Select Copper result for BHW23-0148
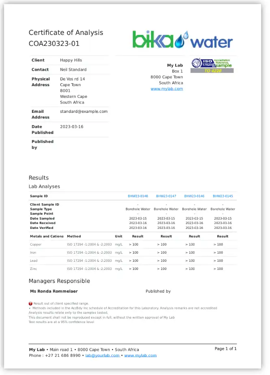Image resolution: width=270 pixels, height=375 pixels. [x=133, y=244]
